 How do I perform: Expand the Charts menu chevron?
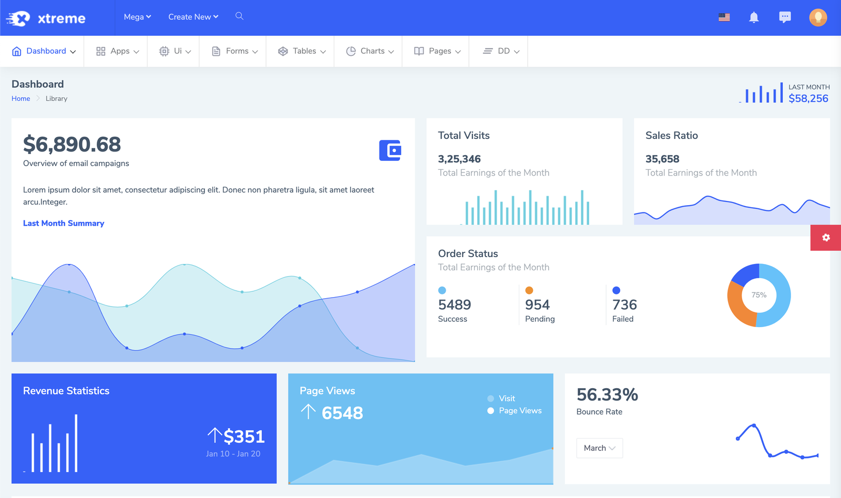click(x=391, y=52)
